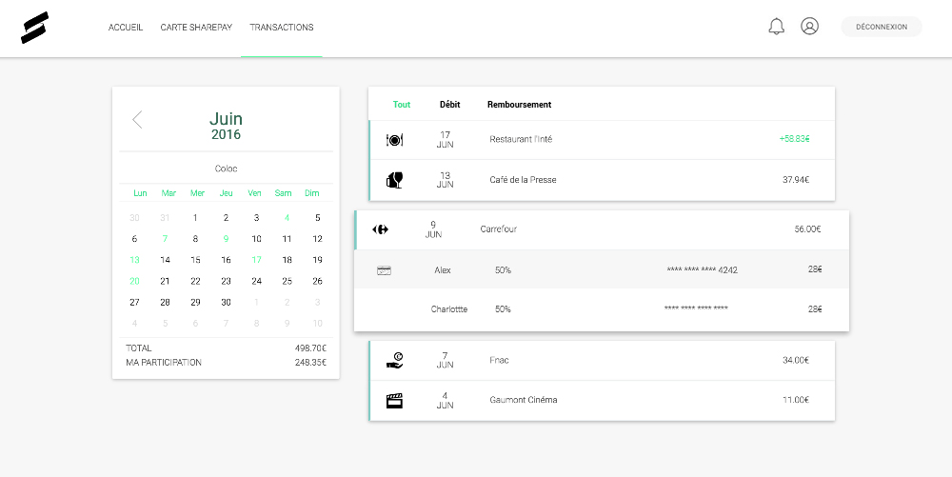This screenshot has height=477, width=952.
Task: Click the cinema clapperboard icon
Action: click(395, 401)
